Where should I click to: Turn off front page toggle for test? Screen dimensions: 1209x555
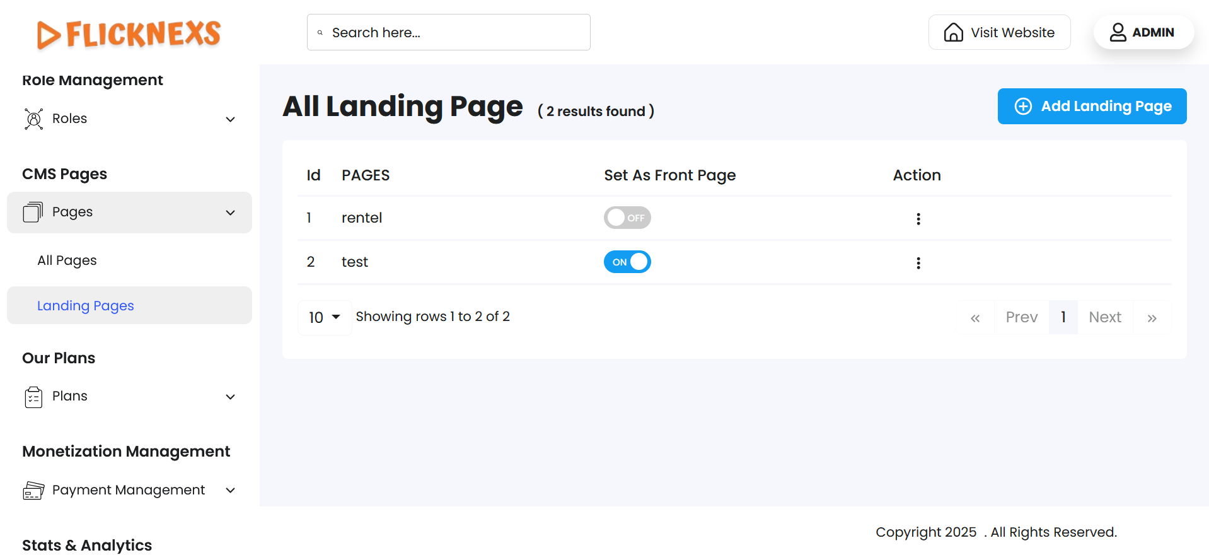tap(627, 262)
